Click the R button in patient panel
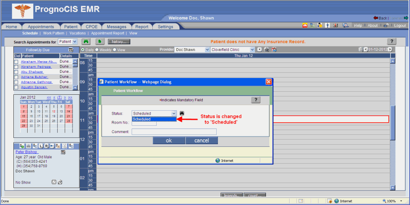Screen dimensions: 410x205 tap(46, 146)
